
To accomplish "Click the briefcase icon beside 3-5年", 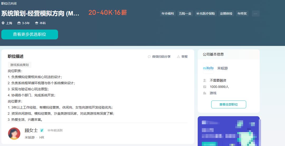I will (x=19, y=23).
